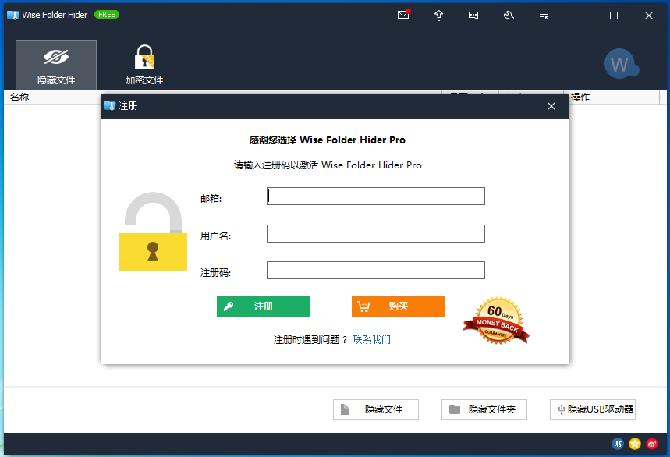Image resolution: width=670 pixels, height=457 pixels.
Task: Switch to 加密文件 tab
Action: 144,65
